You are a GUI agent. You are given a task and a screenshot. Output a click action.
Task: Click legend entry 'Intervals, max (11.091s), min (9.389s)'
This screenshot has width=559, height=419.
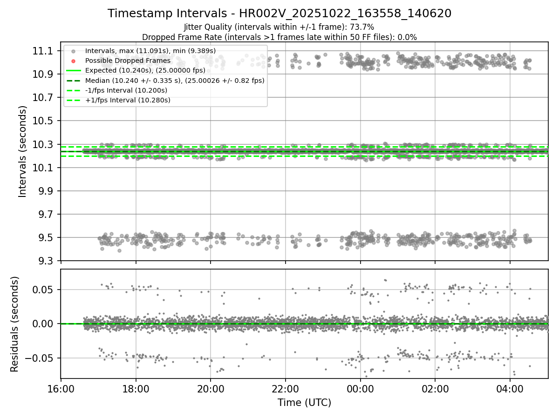coord(150,50)
